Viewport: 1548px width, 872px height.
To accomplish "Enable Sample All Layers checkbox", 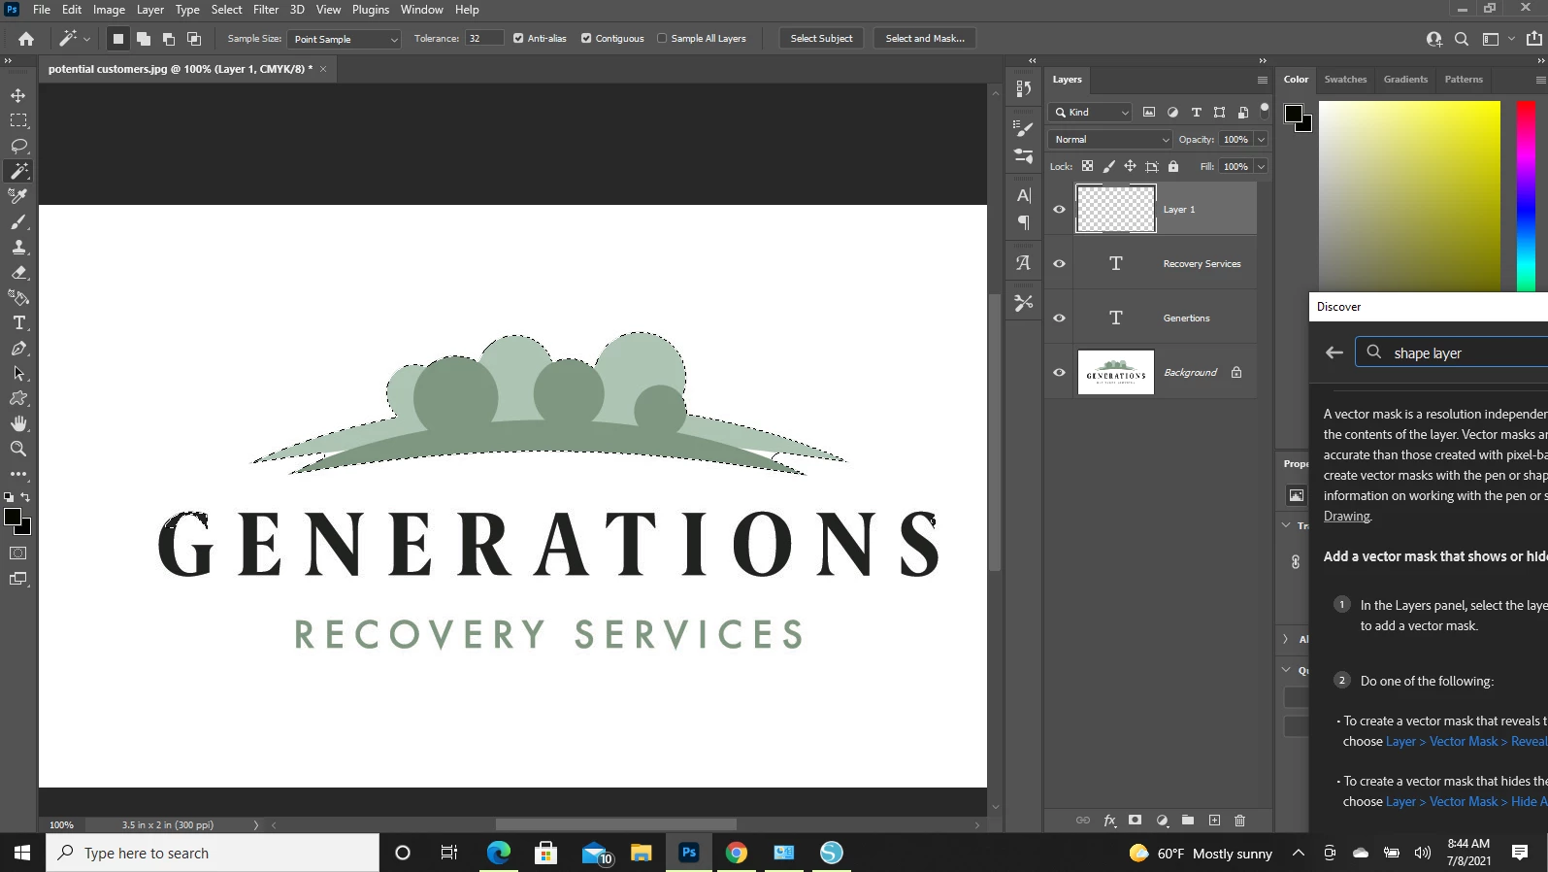I will click(x=662, y=39).
